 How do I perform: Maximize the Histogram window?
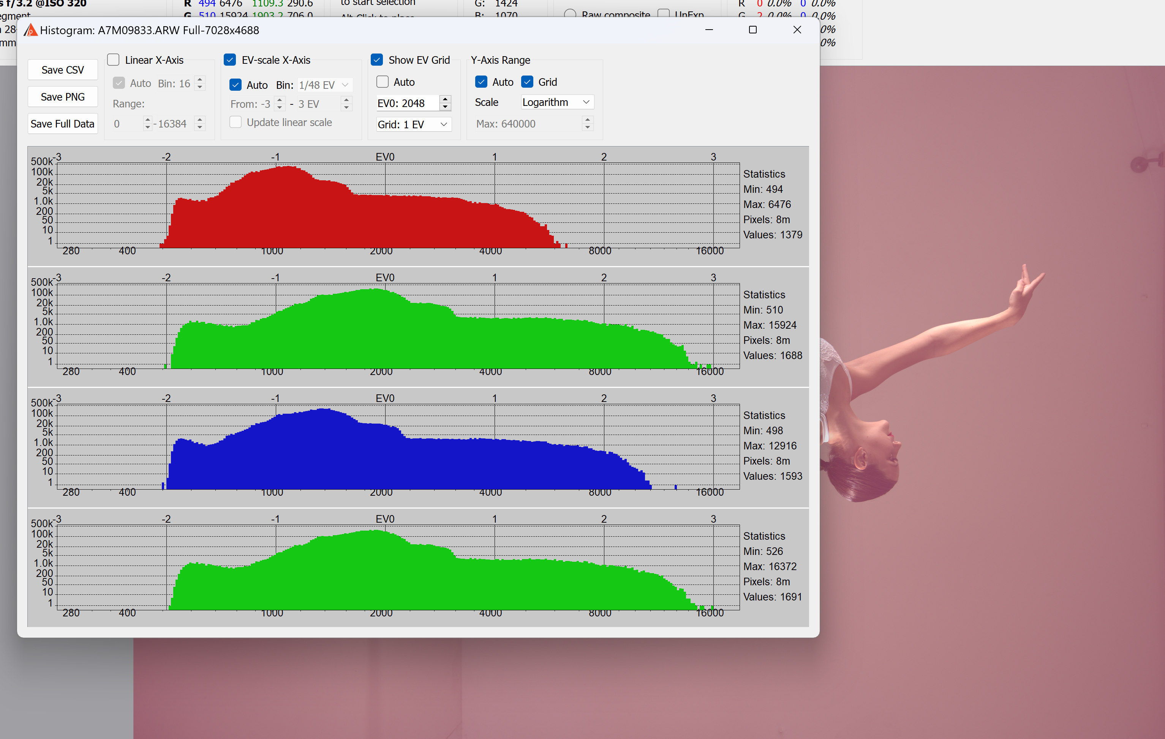(x=752, y=30)
